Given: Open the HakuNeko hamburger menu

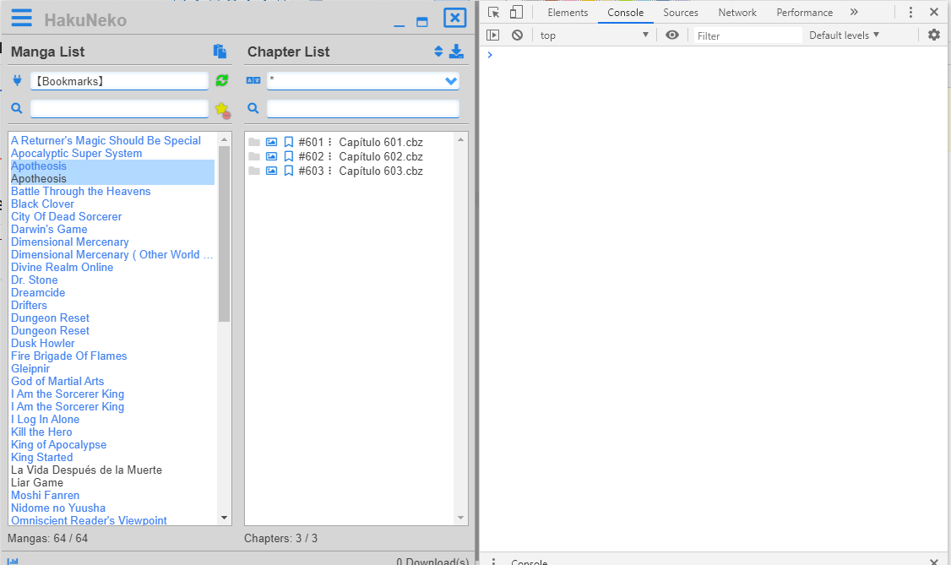Looking at the screenshot, I should (22, 19).
